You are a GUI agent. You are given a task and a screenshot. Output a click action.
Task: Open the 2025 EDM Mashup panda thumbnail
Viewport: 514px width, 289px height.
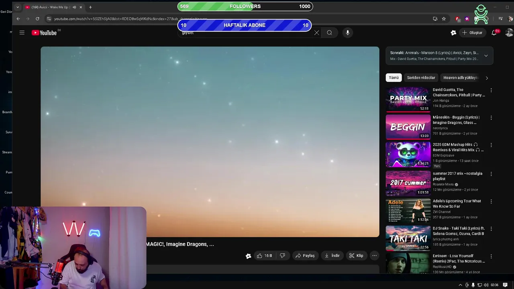(x=408, y=154)
